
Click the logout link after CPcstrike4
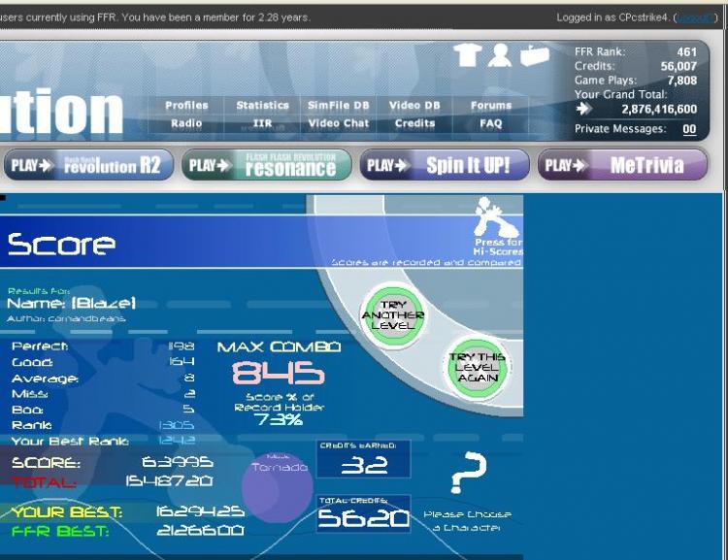695,17
